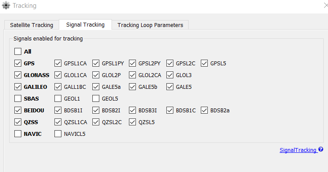328x172 pixels.
Task: Disable the BEIDOU constellation checkbox
Action: 18,110
